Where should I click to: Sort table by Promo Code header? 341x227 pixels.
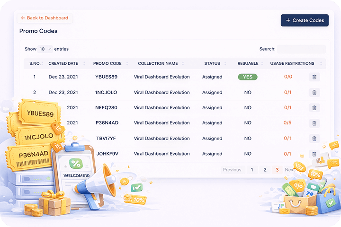click(x=107, y=63)
